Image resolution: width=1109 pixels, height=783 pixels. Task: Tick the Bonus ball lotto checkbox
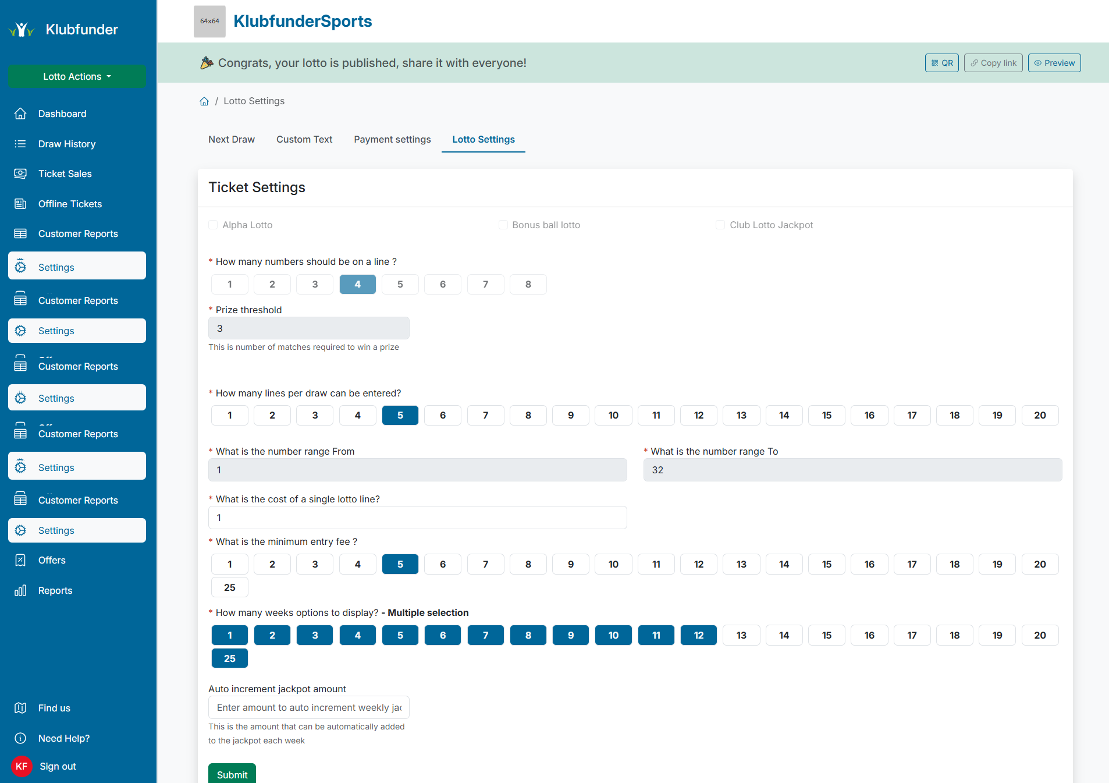[x=503, y=225]
